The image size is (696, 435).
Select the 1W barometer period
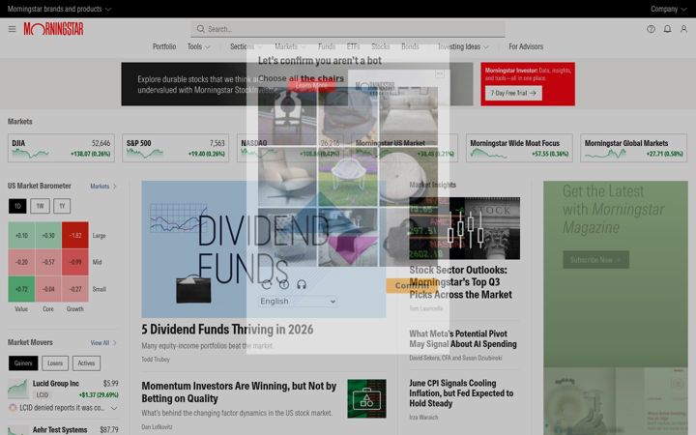[40, 206]
